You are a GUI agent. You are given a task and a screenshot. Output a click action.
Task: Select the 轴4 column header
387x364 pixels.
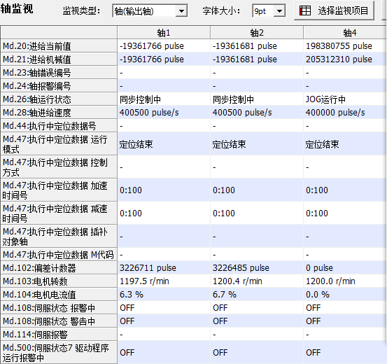(x=345, y=33)
